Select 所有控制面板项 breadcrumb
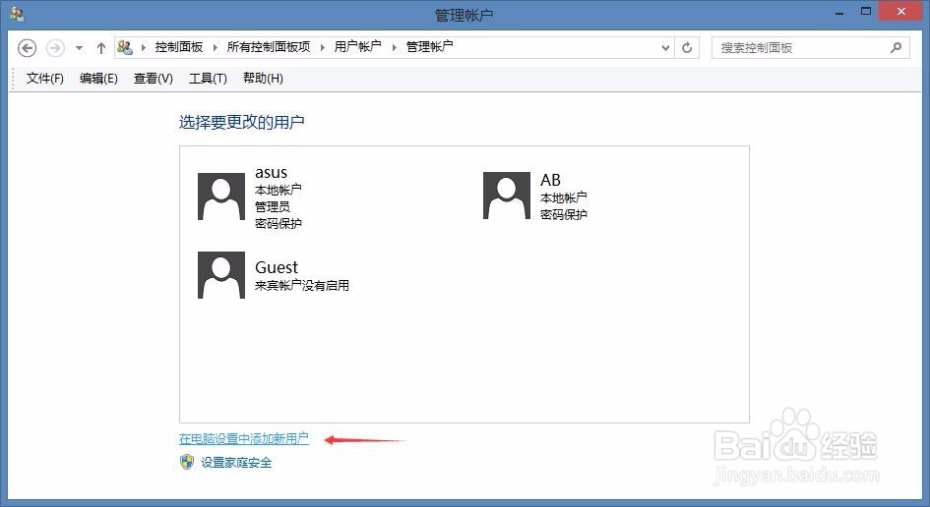This screenshot has width=930, height=507. [269, 47]
